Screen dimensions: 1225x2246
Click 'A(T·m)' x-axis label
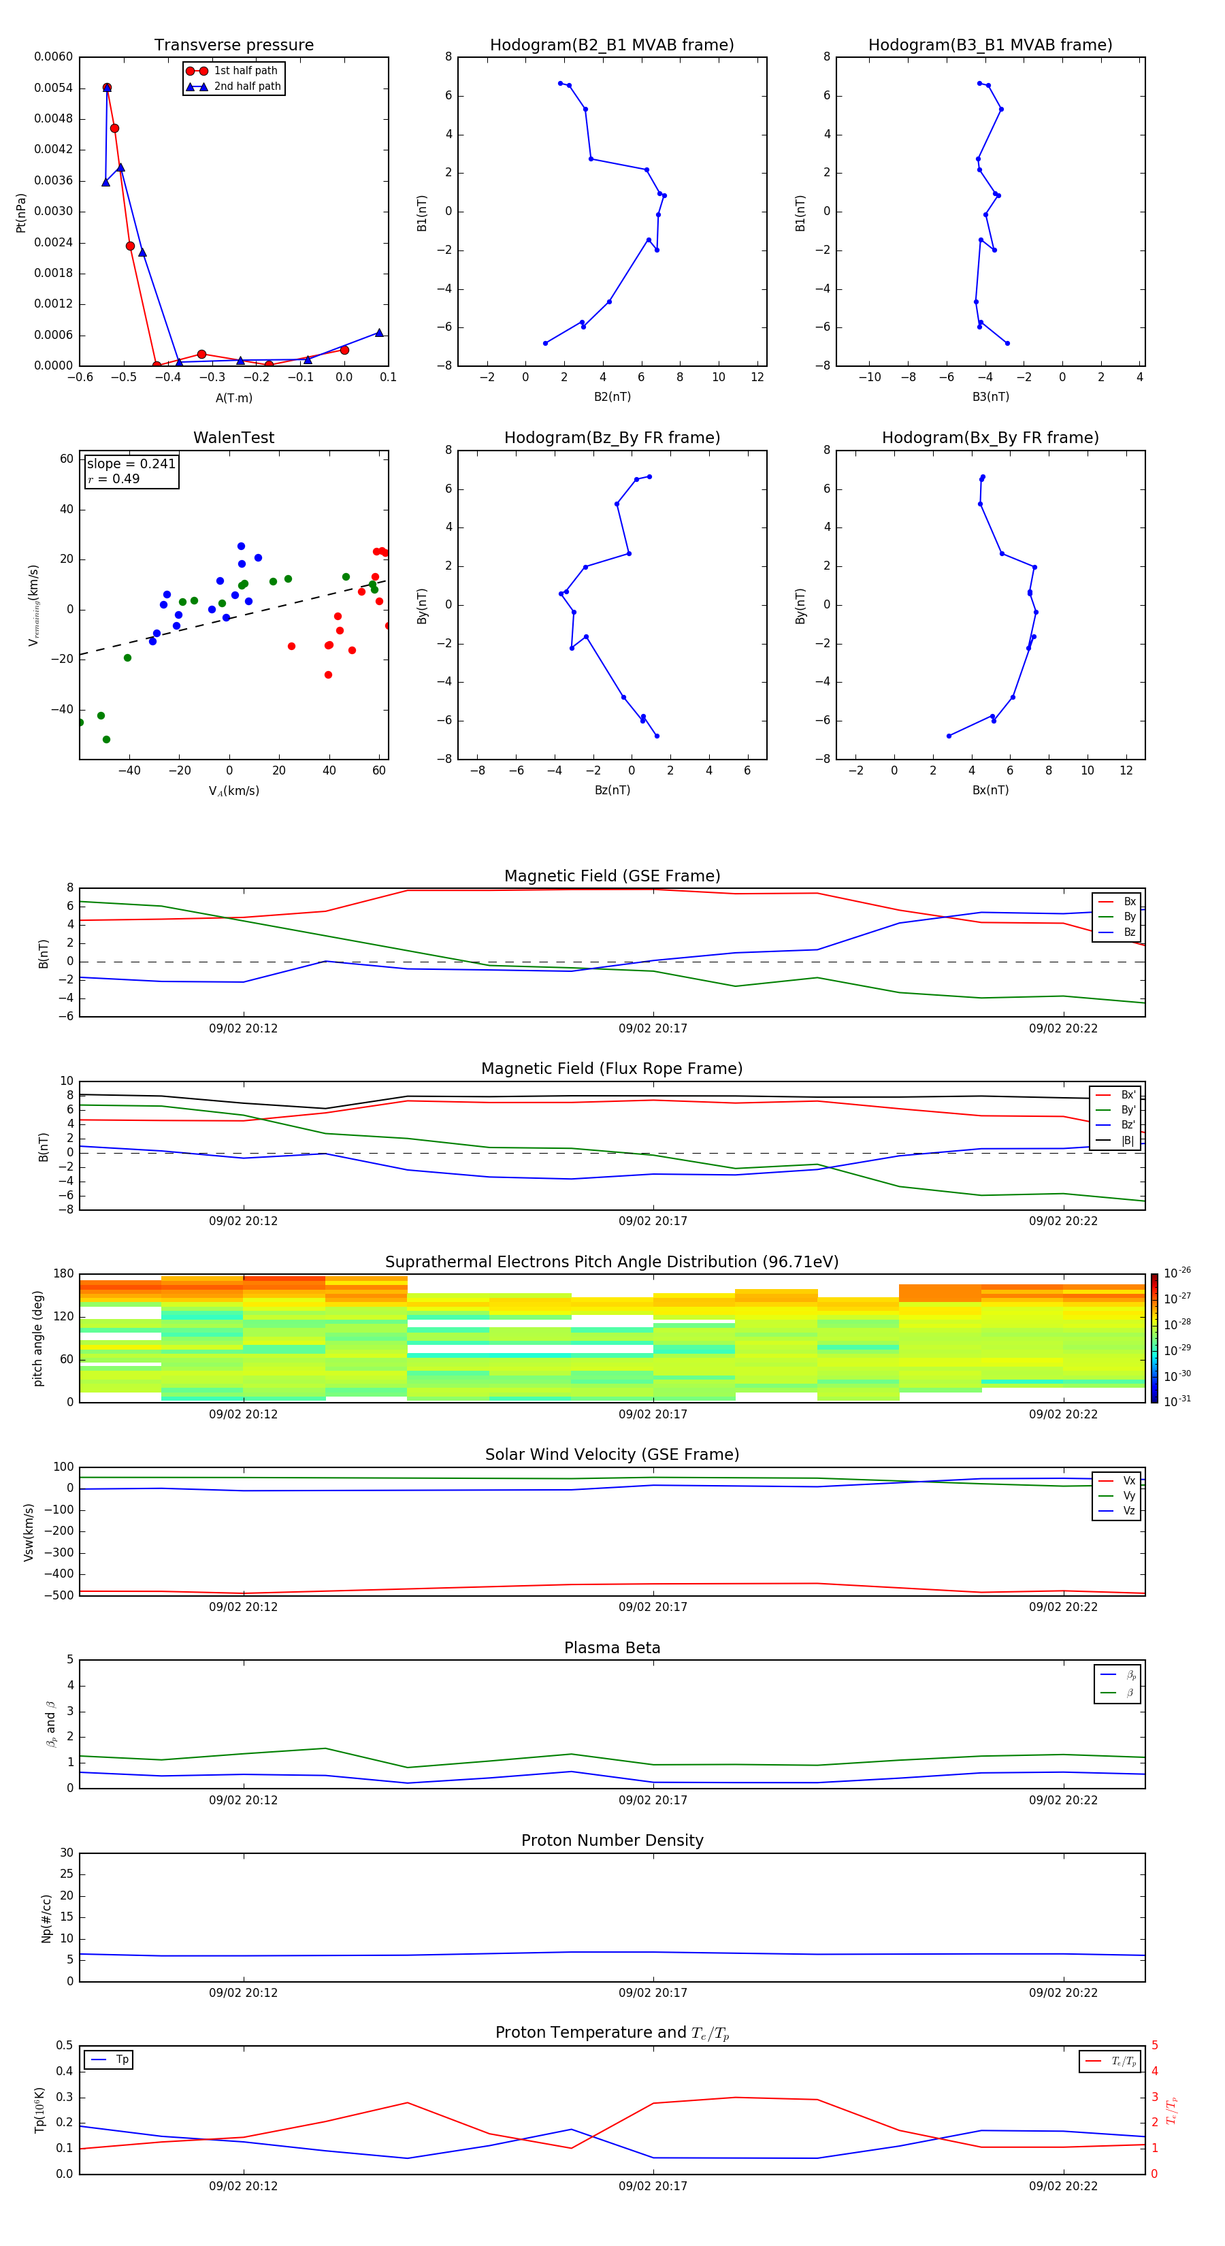[x=233, y=397]
